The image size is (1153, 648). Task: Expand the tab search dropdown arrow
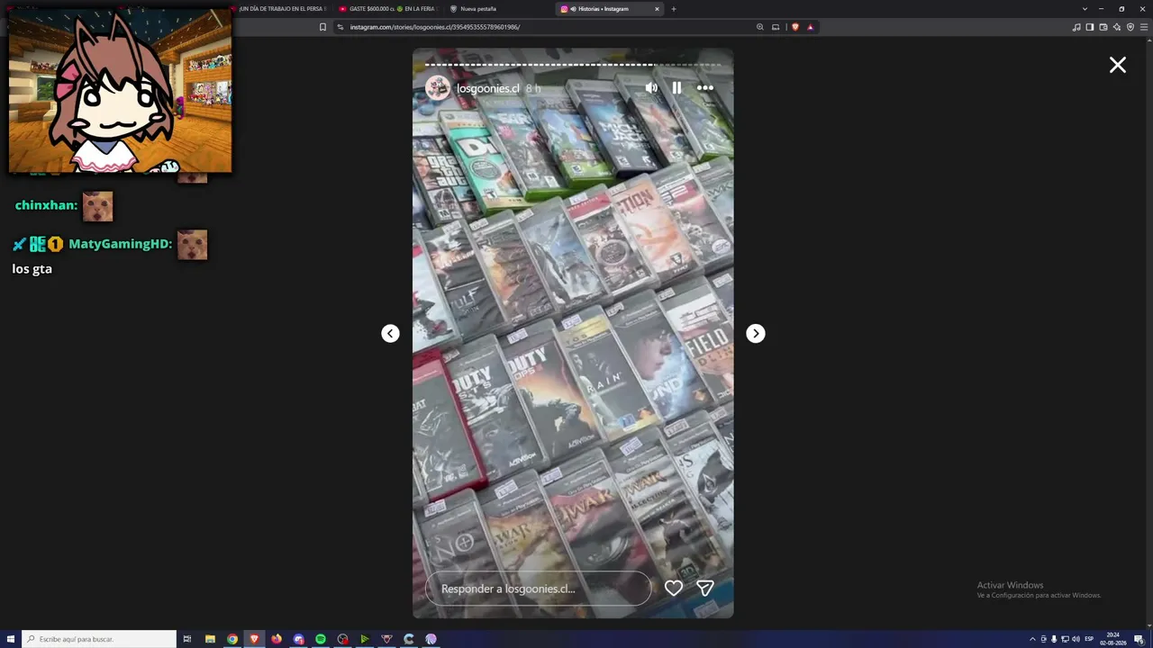[1085, 9]
